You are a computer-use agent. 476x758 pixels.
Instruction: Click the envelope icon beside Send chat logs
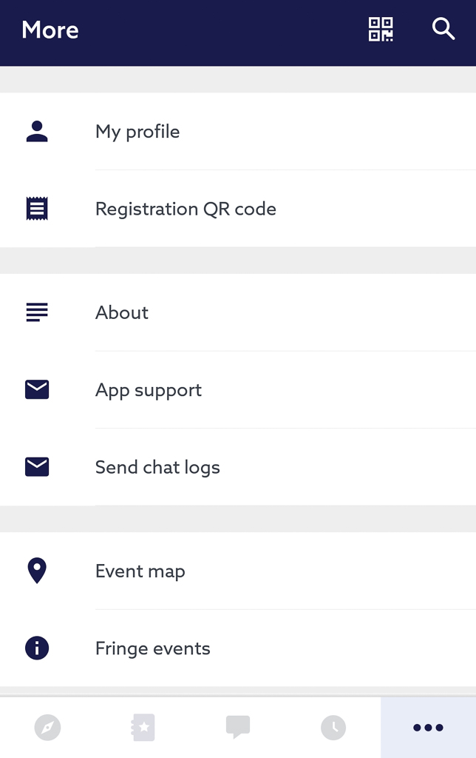(x=37, y=467)
